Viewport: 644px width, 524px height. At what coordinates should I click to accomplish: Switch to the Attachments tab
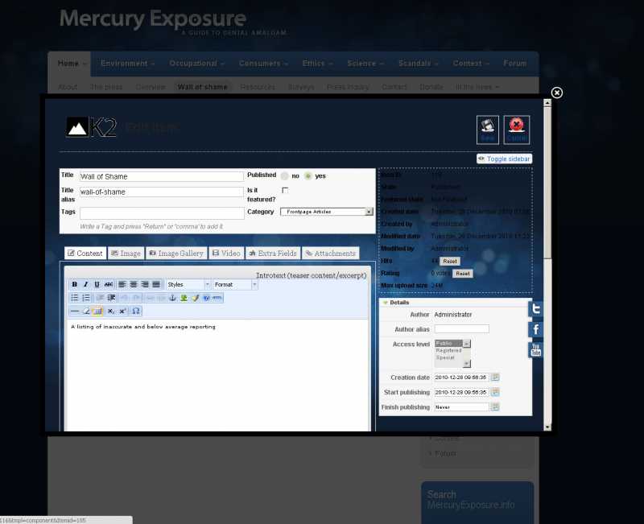(331, 254)
